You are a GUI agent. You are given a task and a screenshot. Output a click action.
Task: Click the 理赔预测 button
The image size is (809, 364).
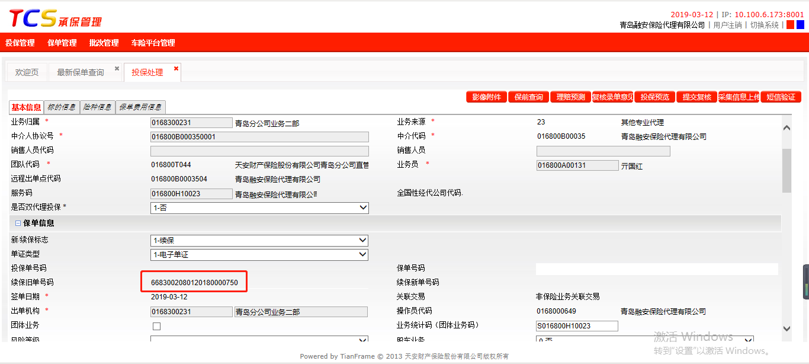pyautogui.click(x=570, y=97)
